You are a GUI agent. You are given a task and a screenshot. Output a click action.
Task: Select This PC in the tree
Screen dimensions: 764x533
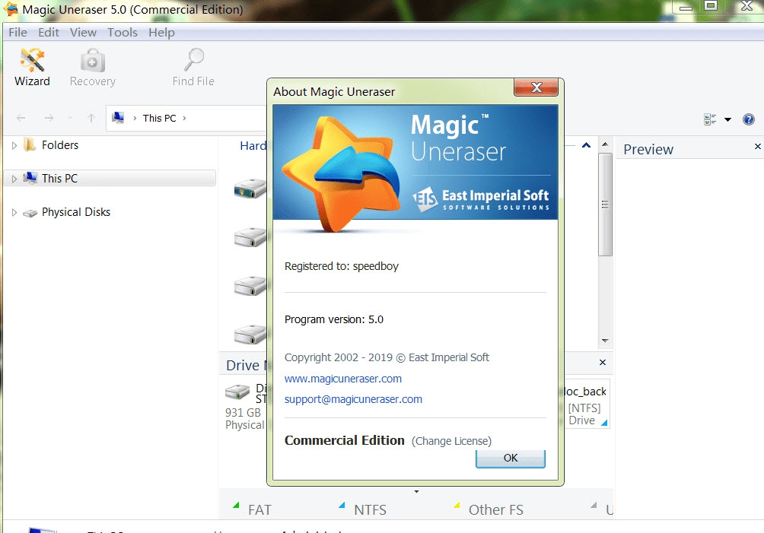coord(59,179)
